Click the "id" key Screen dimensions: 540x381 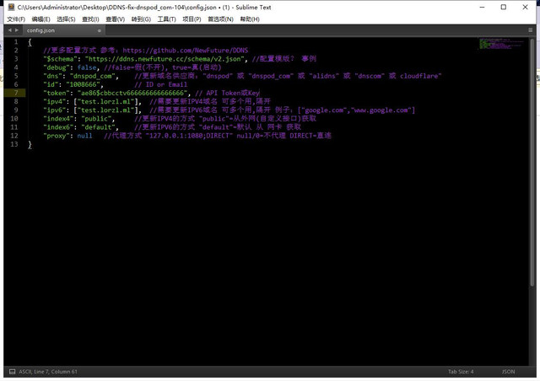[x=51, y=84]
